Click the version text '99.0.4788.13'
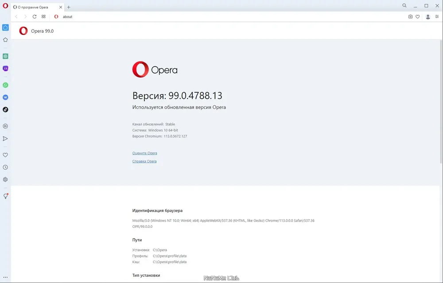The image size is (443, 283). pyautogui.click(x=195, y=96)
